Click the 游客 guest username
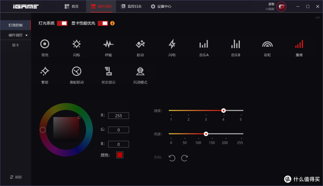Screen dimensions: 323x186 pyautogui.click(x=271, y=4)
